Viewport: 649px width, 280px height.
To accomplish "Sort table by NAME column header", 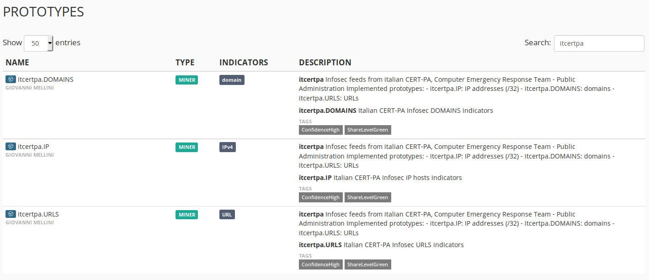I will (x=17, y=63).
